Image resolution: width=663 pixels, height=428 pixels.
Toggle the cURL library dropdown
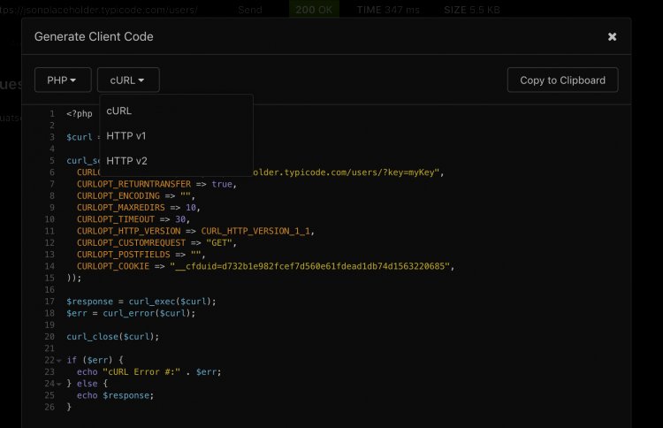(128, 80)
